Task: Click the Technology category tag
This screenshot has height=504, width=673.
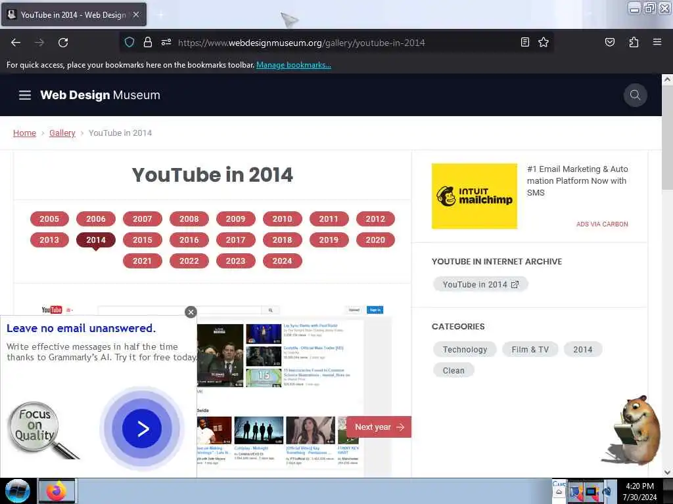Action: 465,350
